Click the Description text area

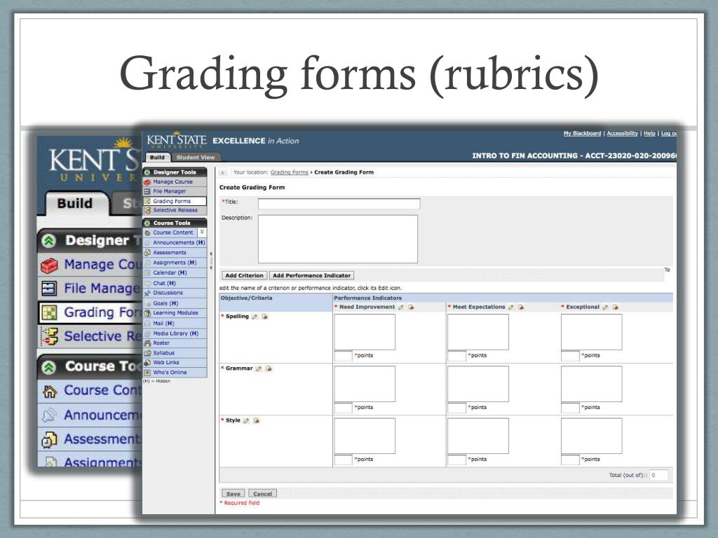tap(338, 239)
